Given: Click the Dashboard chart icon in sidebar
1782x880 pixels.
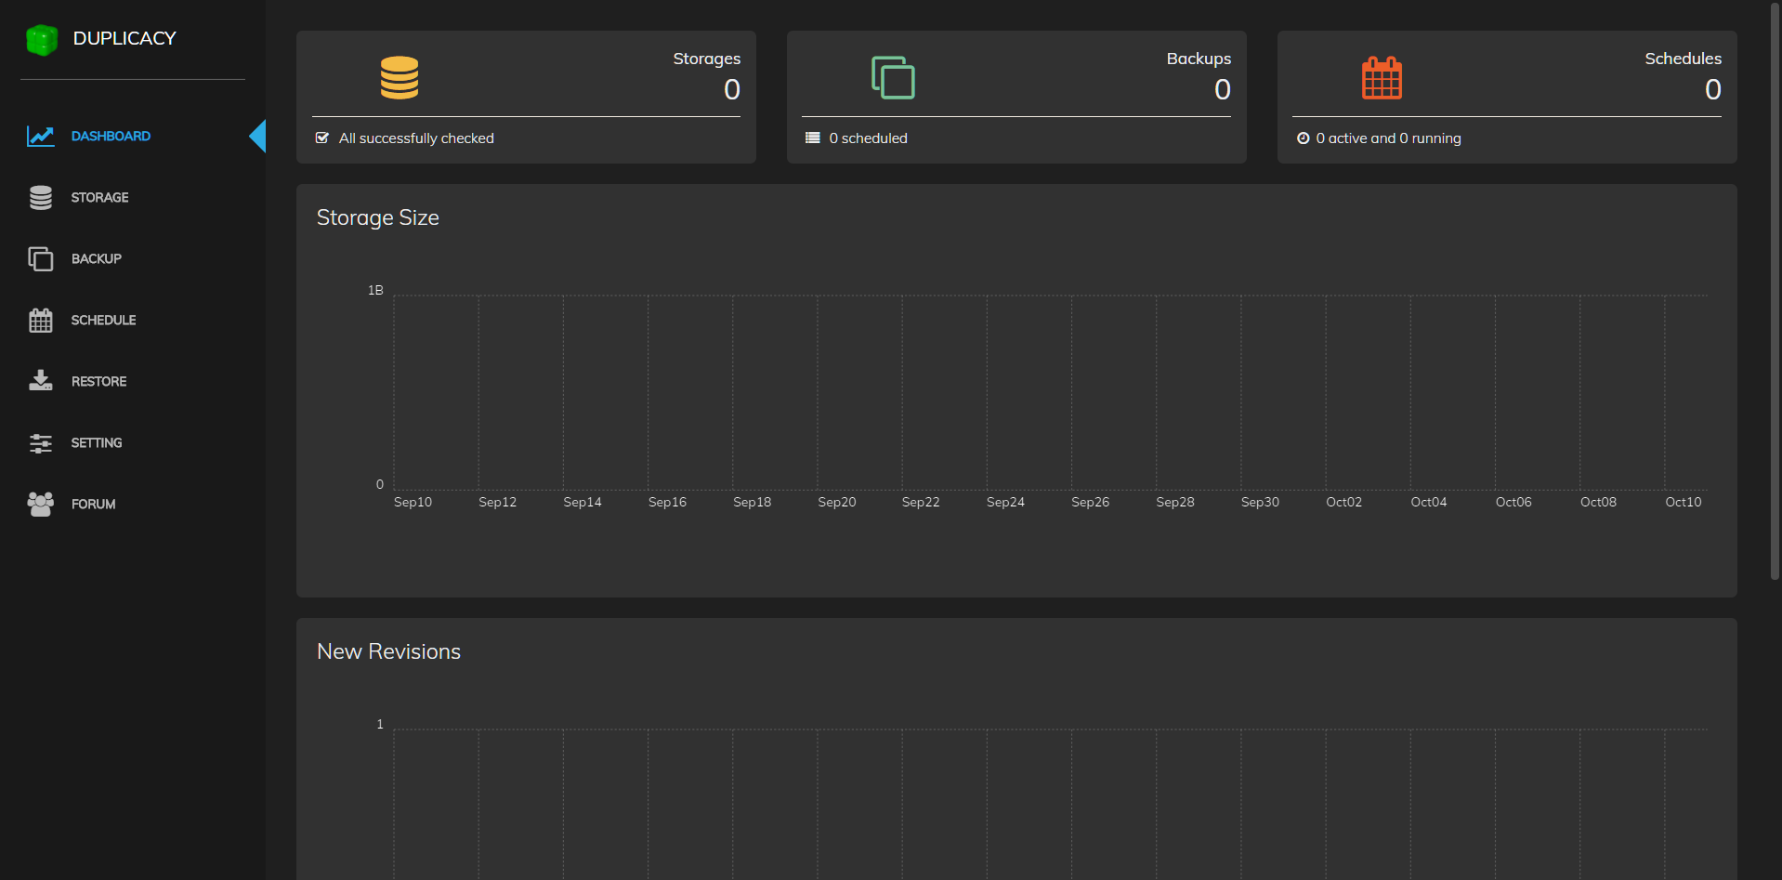Looking at the screenshot, I should point(41,137).
